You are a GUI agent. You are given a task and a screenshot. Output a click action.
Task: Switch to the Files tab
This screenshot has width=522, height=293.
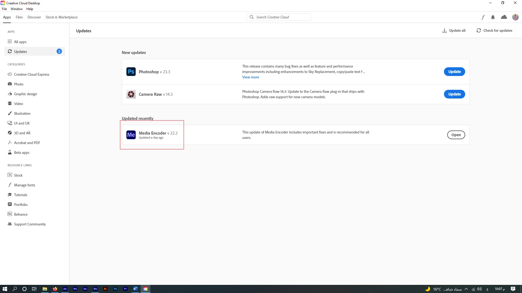(x=19, y=17)
